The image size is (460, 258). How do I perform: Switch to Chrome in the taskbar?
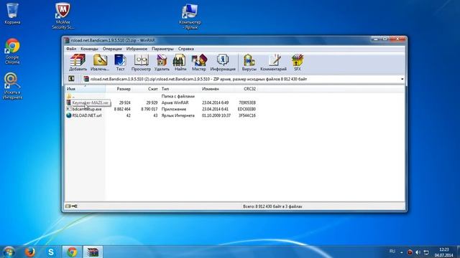72,252
